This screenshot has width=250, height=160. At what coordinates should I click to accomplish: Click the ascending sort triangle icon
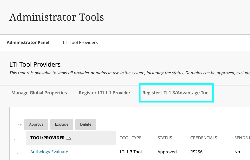point(69,138)
